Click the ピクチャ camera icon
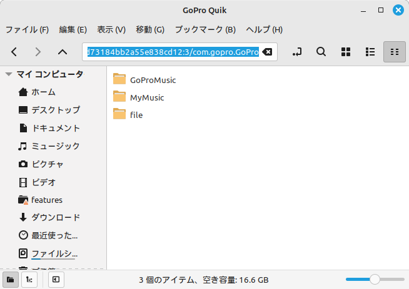Viewport: 409px width, 289px height. click(x=23, y=164)
